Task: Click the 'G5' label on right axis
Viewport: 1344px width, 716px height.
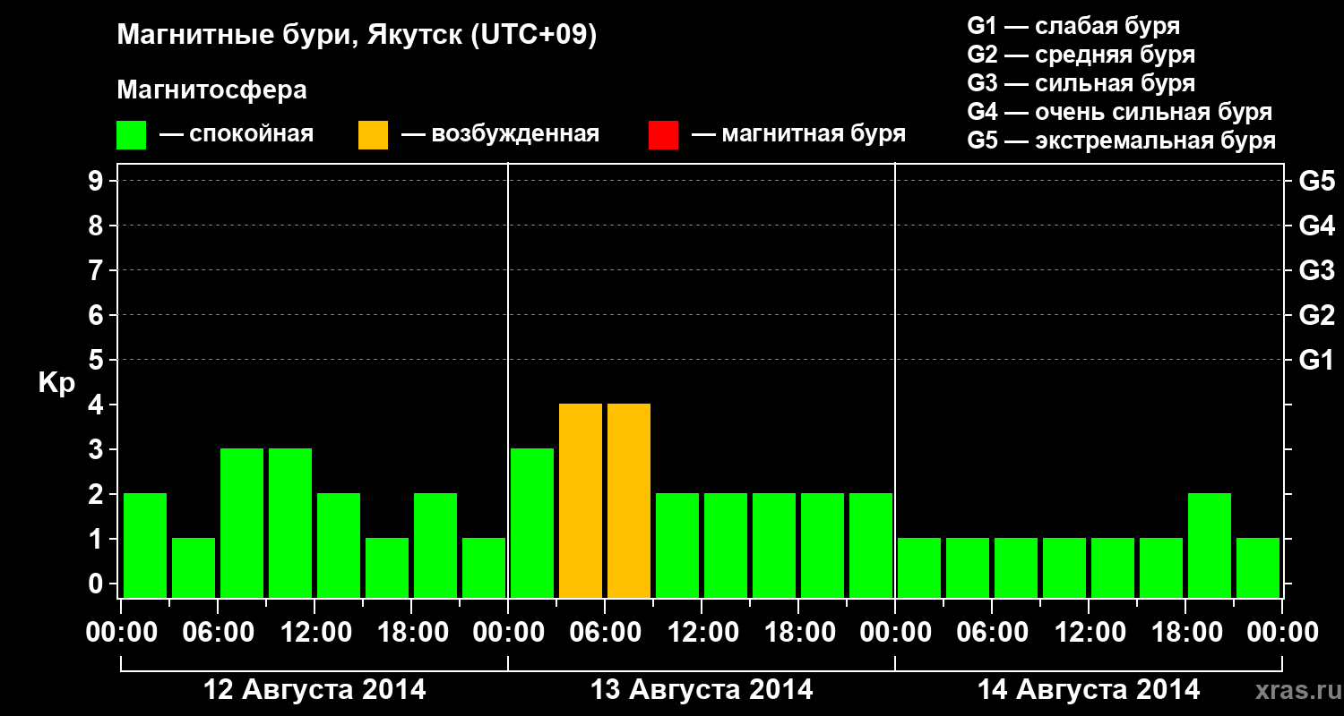Action: [1316, 181]
